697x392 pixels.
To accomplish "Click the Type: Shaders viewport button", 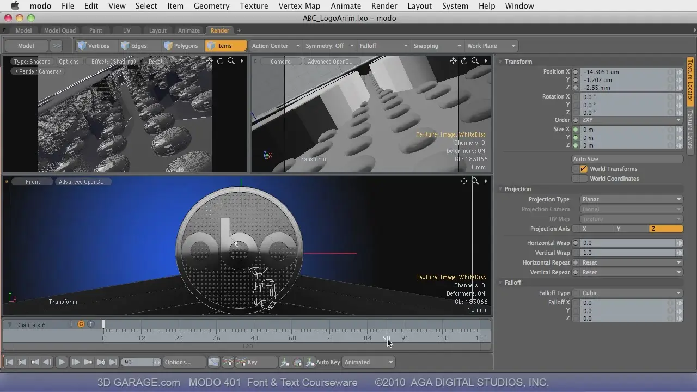I will [32, 62].
